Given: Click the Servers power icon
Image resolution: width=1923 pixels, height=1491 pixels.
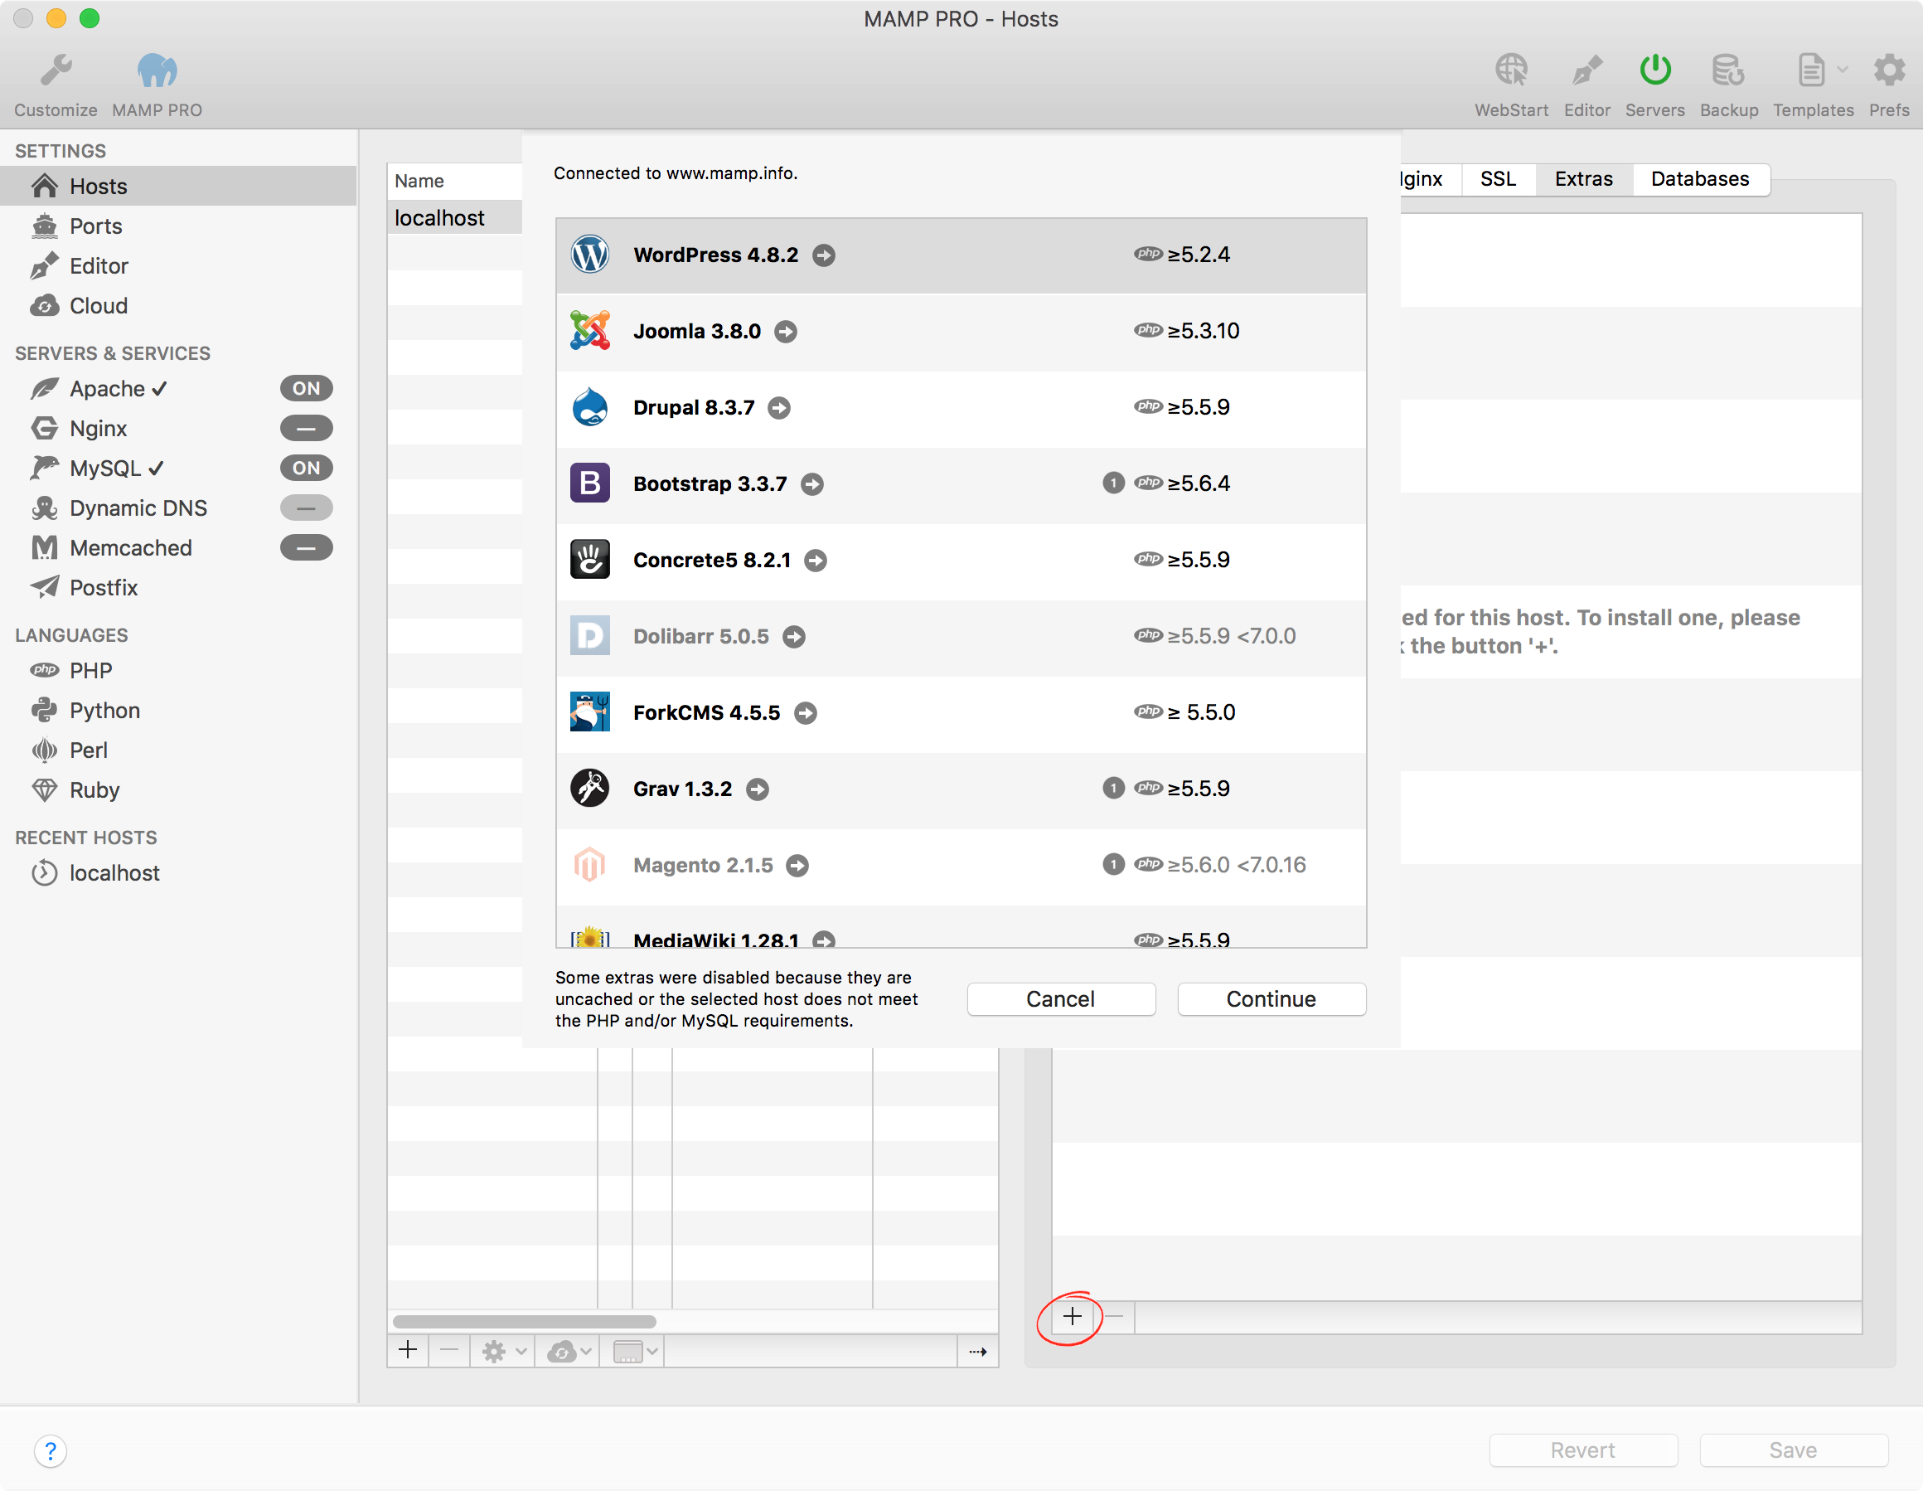Looking at the screenshot, I should tap(1654, 70).
